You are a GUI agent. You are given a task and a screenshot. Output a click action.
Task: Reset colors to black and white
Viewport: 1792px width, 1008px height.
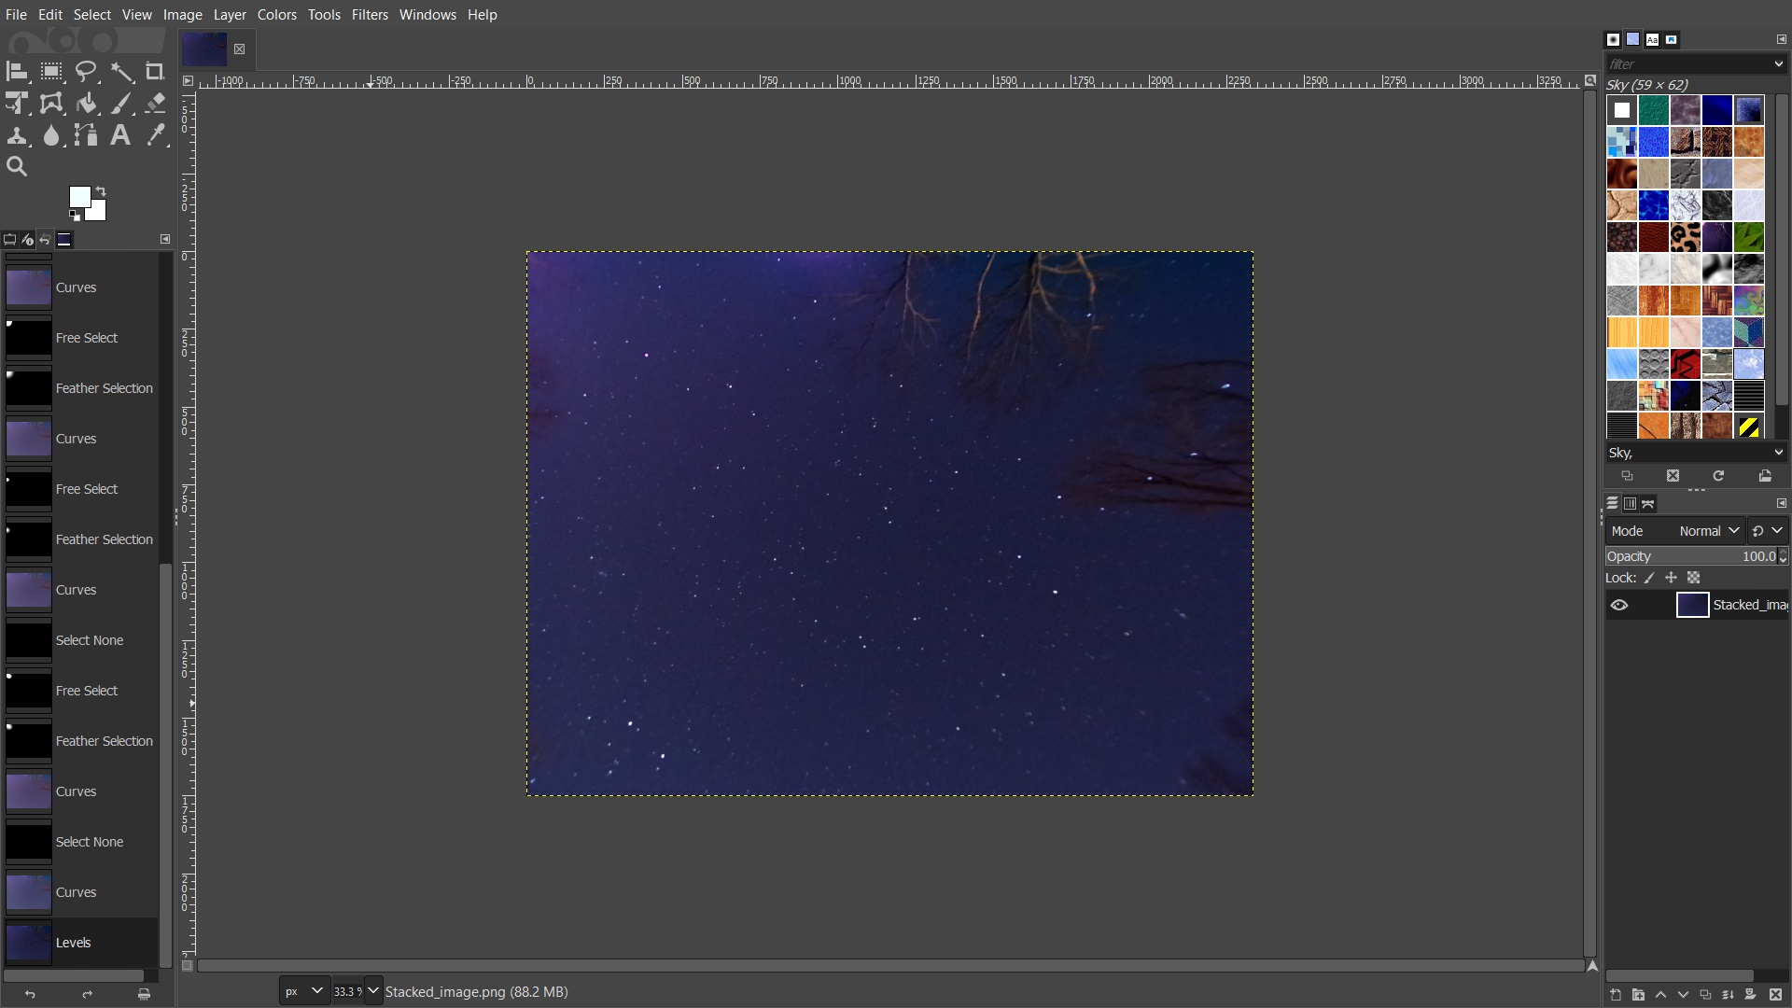[74, 216]
